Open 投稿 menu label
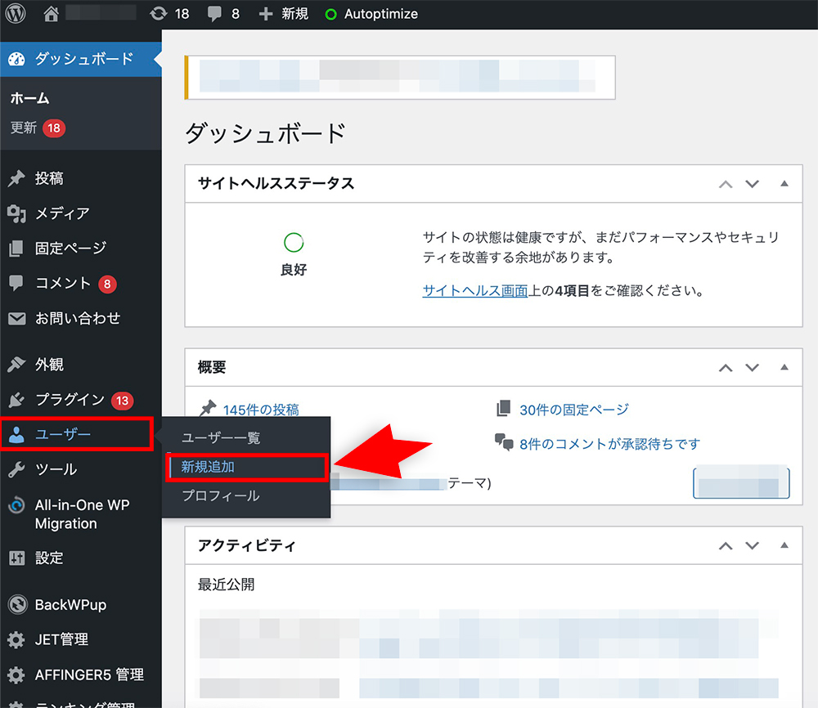Viewport: 818px width, 708px height. 49,178
